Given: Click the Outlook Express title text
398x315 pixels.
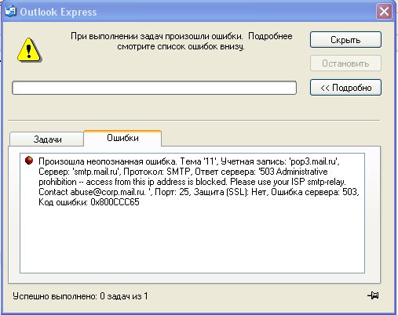Looking at the screenshot, I should click(58, 12).
